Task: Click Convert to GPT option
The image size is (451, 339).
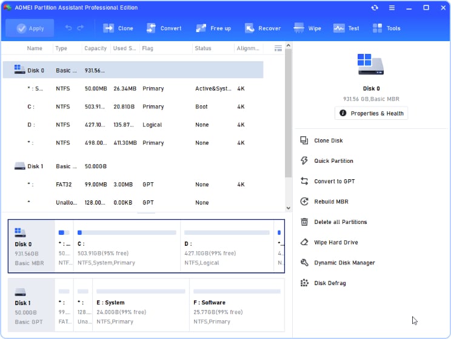Action: click(334, 181)
